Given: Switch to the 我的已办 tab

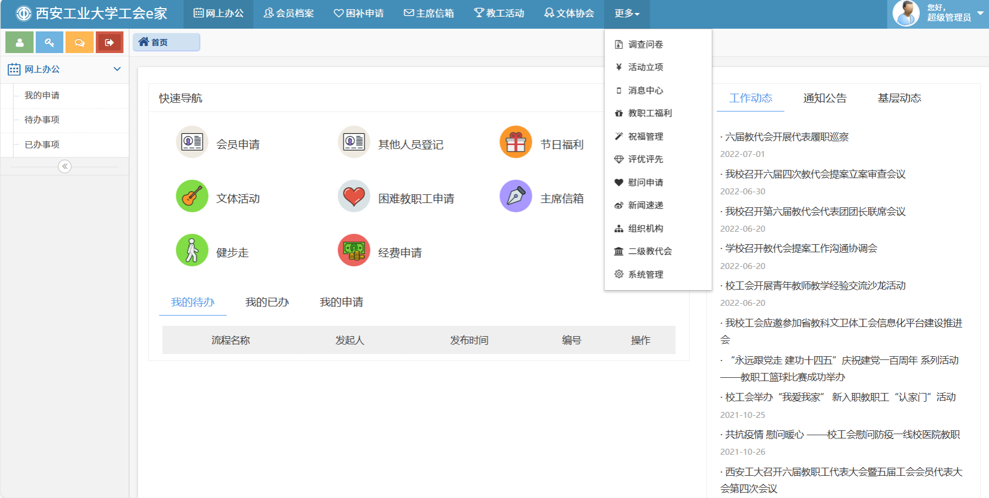Looking at the screenshot, I should 266,302.
